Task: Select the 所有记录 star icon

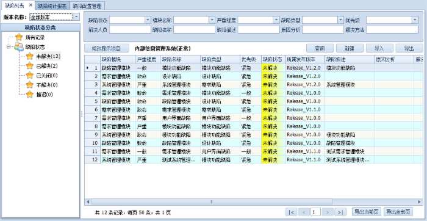Action: pyautogui.click(x=19, y=37)
